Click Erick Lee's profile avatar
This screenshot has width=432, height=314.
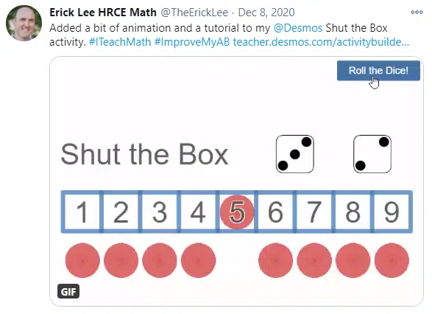(24, 23)
